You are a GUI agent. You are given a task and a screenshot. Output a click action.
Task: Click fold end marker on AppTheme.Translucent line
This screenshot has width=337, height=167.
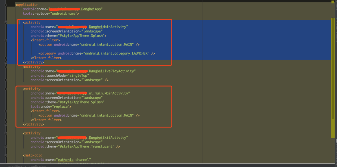5,146
